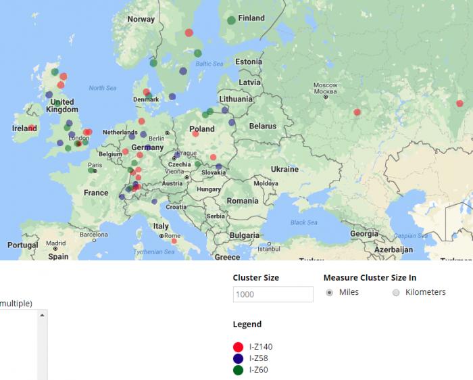Click the blue marker in northern Italy
Screen dimensions: 473x380
click(154, 201)
